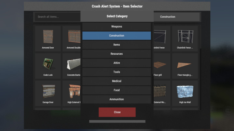
Task: Pick the Floor triangle grill item
Action: click(x=185, y=66)
